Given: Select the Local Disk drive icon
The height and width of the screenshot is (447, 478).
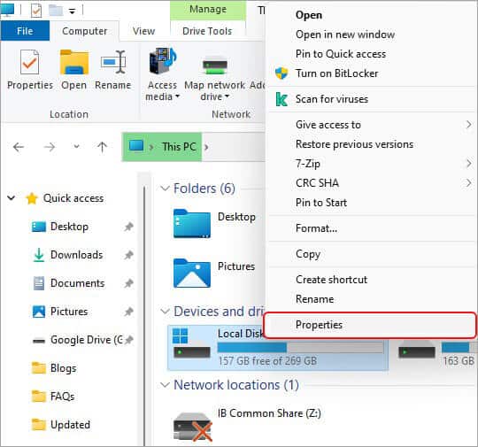Looking at the screenshot, I should tap(191, 343).
